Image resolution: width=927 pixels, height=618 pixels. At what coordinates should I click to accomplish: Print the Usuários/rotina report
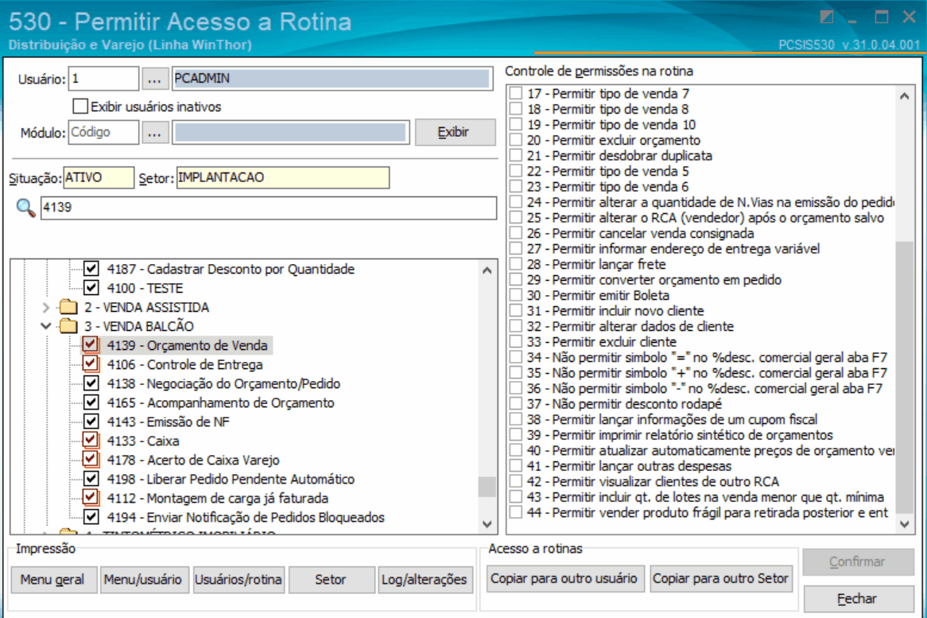tap(239, 580)
